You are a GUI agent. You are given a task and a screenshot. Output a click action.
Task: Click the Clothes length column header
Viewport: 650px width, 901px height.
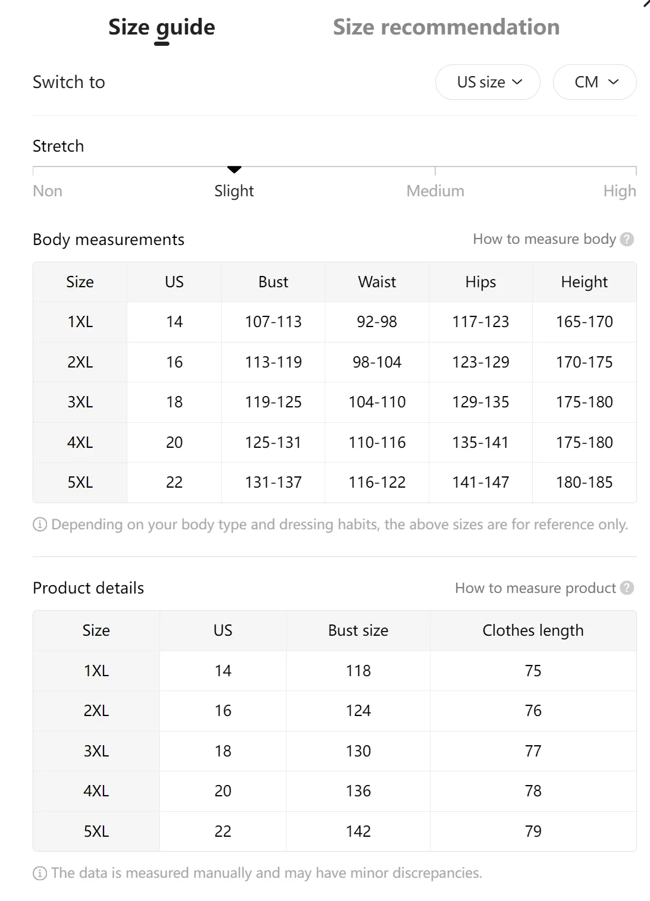[533, 630]
